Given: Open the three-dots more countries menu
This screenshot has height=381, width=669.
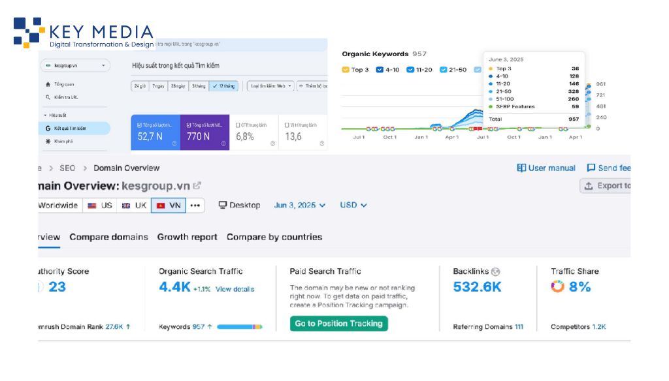Looking at the screenshot, I should pyautogui.click(x=195, y=206).
